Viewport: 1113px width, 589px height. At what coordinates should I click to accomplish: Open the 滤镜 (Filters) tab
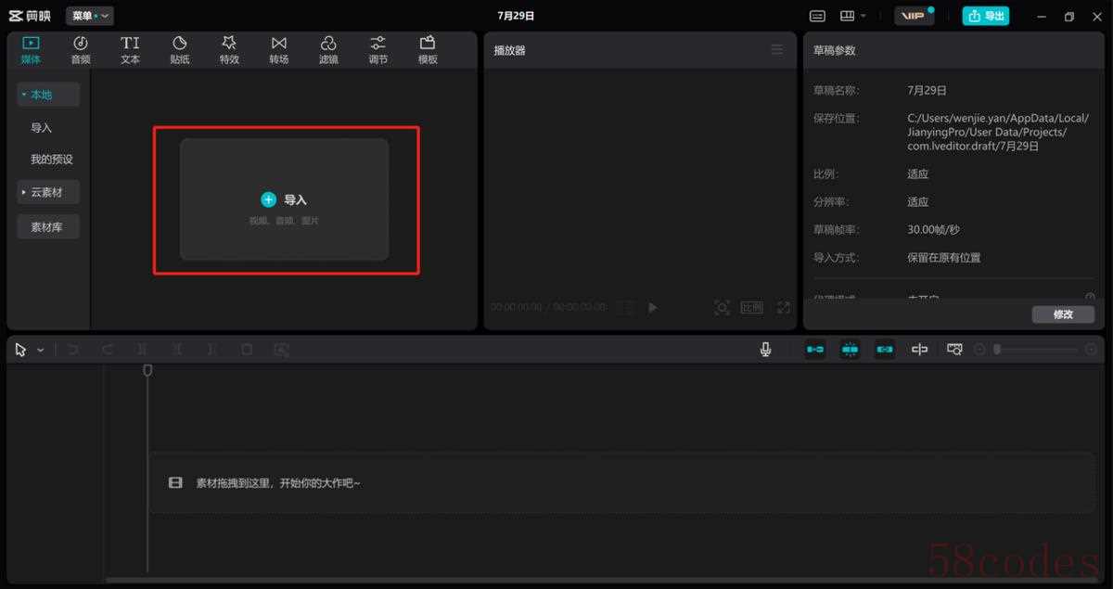click(328, 50)
